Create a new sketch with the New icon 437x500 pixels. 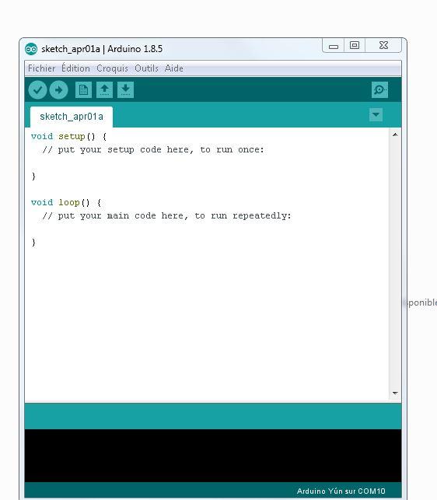pyautogui.click(x=83, y=90)
